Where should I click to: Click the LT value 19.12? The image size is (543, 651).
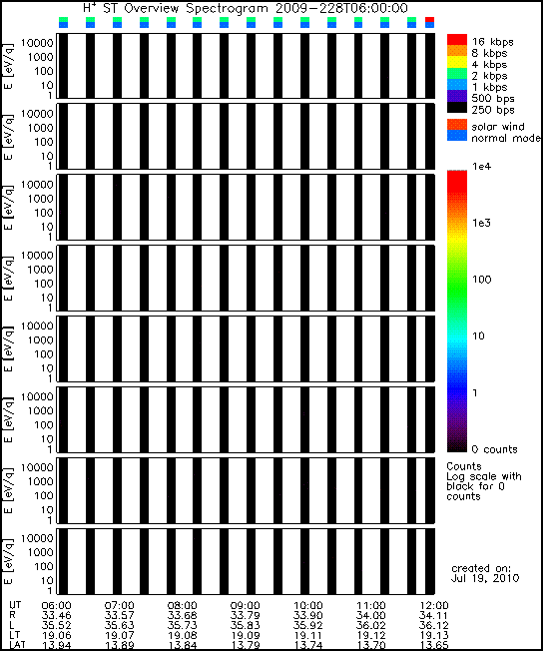click(x=371, y=636)
